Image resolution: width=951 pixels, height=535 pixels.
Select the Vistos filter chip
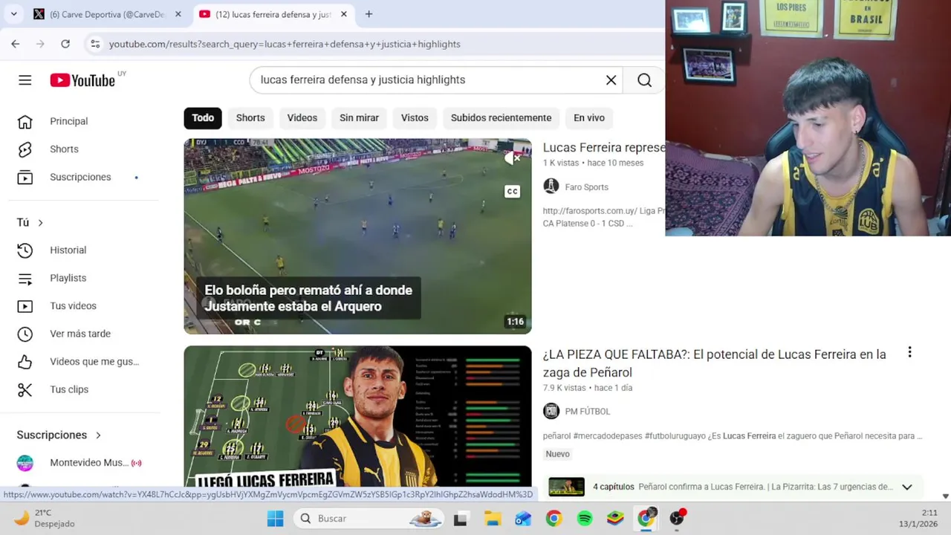415,117
